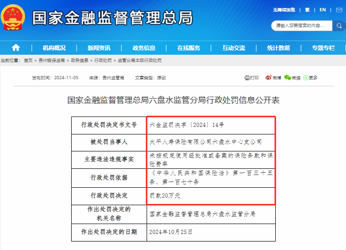Select label 作出处罚决定的机关名称

[x=109, y=214]
